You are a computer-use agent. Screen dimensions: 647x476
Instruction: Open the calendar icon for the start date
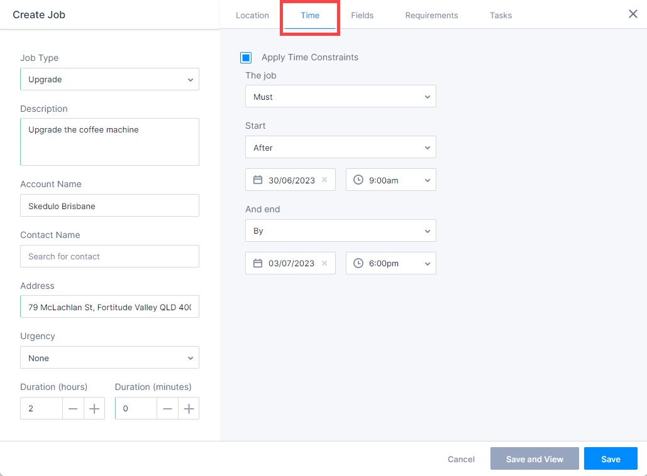[258, 180]
